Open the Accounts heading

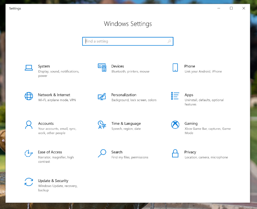46,123
